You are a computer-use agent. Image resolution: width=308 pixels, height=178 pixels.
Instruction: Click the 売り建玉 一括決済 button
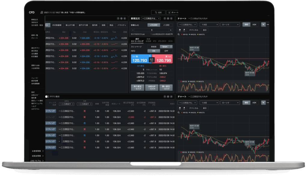point(137,87)
